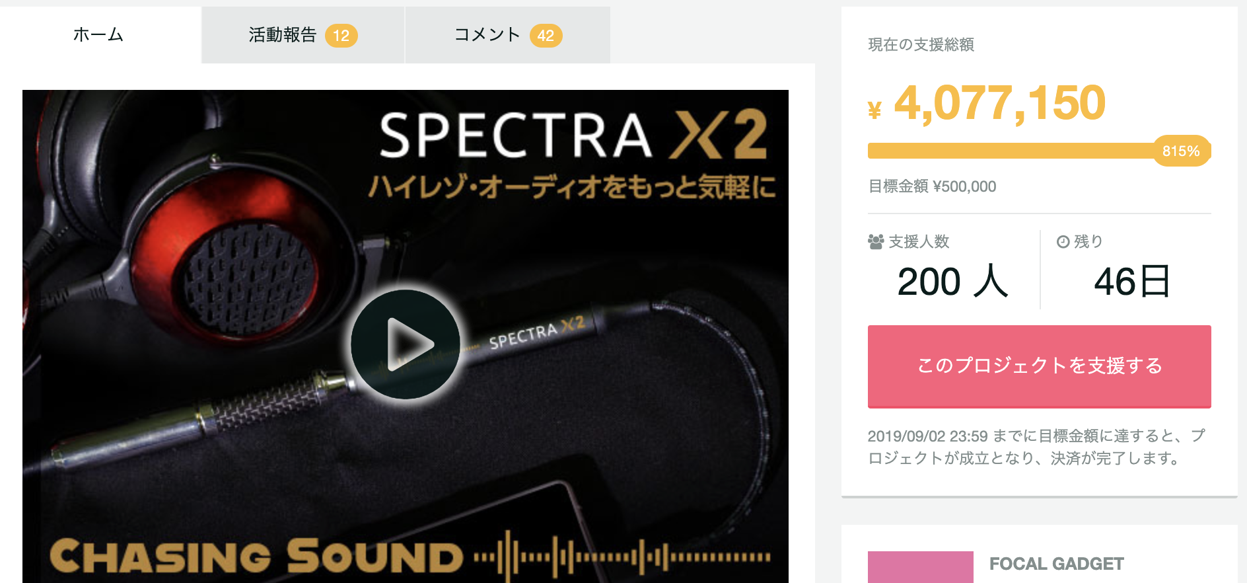Screen dimensions: 1247x583
Task: Click このプロジェクトを支援する button
Action: coord(1039,366)
